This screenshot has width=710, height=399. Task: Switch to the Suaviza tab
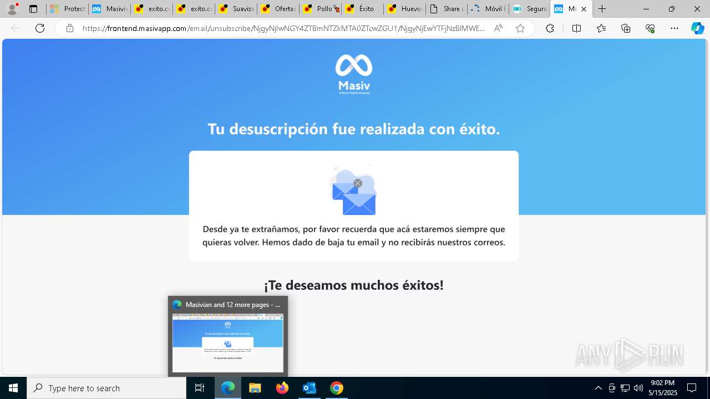point(236,9)
